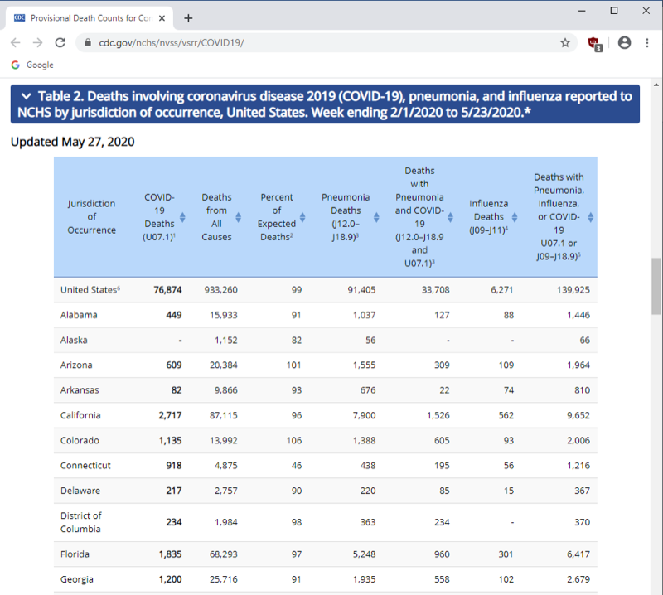Screen dimensions: 663x595
Task: Bookmark this page using the star icon
Action: tap(564, 42)
